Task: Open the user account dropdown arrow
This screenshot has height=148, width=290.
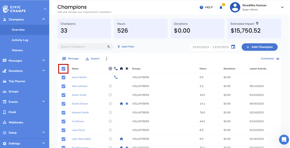Action: [282, 8]
